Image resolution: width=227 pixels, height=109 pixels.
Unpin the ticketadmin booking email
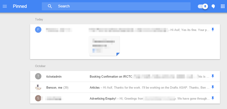[213, 76]
